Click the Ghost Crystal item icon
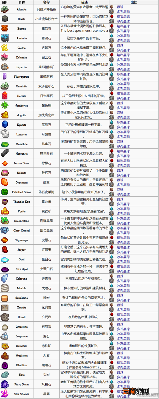The height and width of the screenshot is (399, 159). pos(5,230)
